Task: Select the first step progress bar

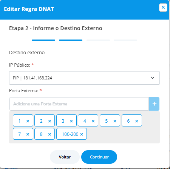Action: [x=43, y=40]
